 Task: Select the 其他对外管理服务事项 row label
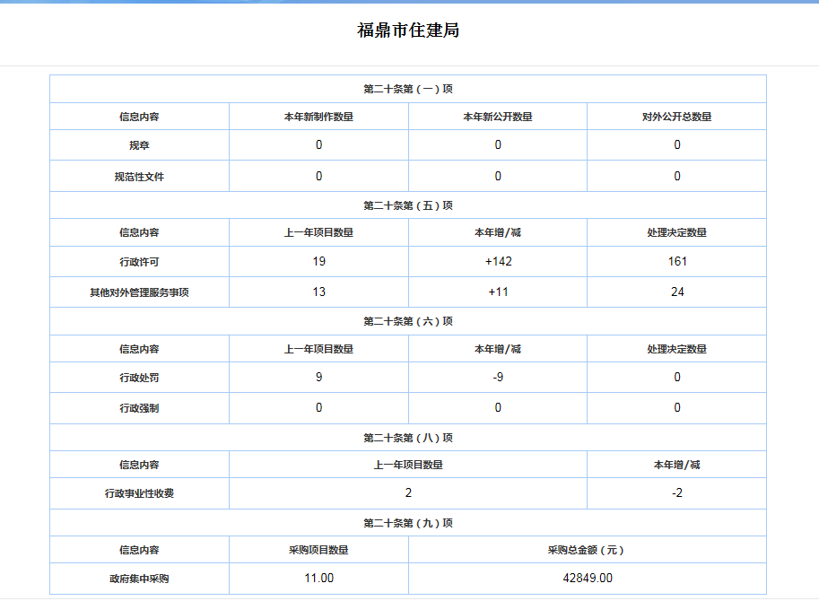click(139, 292)
